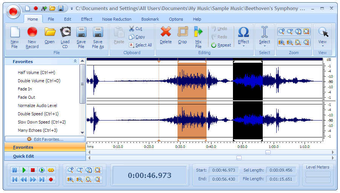Toggle loop playback with the infinity icon
This screenshot has height=193, width=340.
pyautogui.click(x=51, y=170)
